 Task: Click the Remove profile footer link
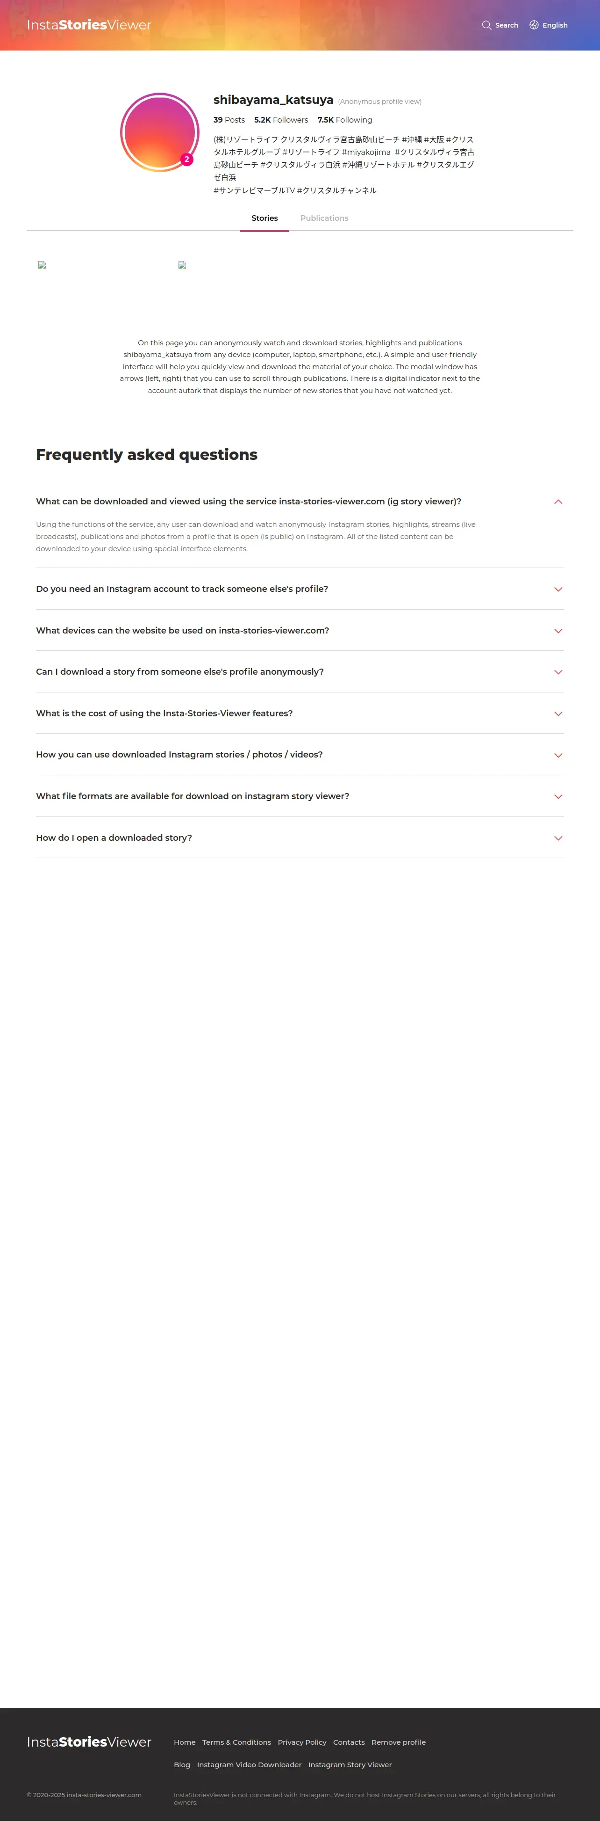(x=398, y=1742)
